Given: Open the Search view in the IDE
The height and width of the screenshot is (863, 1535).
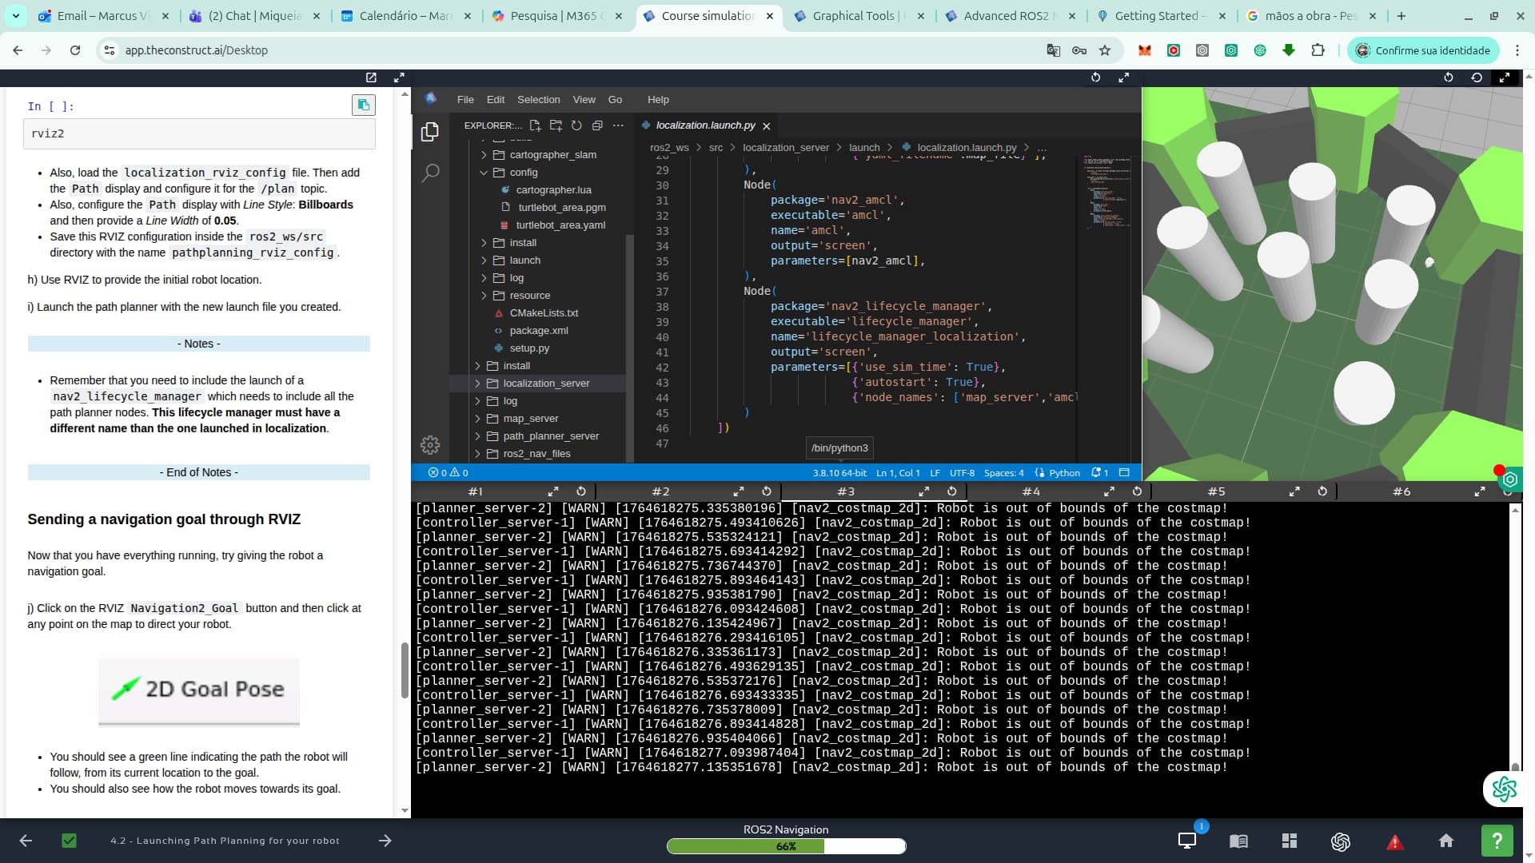Looking at the screenshot, I should (430, 173).
